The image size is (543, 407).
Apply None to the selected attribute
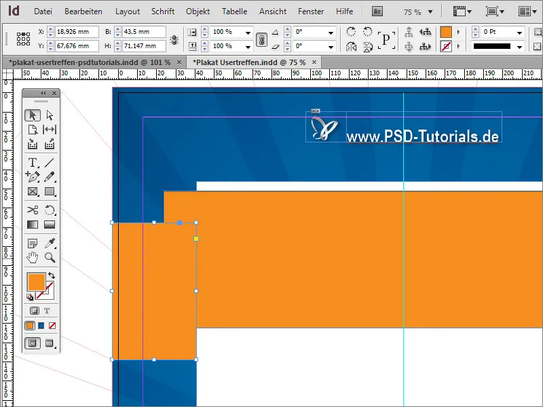pos(52,326)
